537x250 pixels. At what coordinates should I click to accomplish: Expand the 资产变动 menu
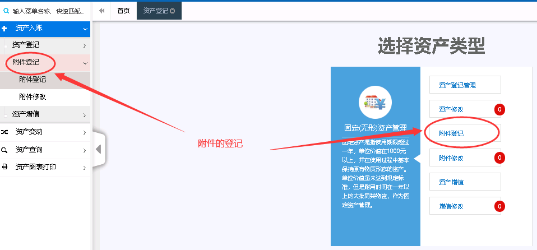pyautogui.click(x=85, y=132)
